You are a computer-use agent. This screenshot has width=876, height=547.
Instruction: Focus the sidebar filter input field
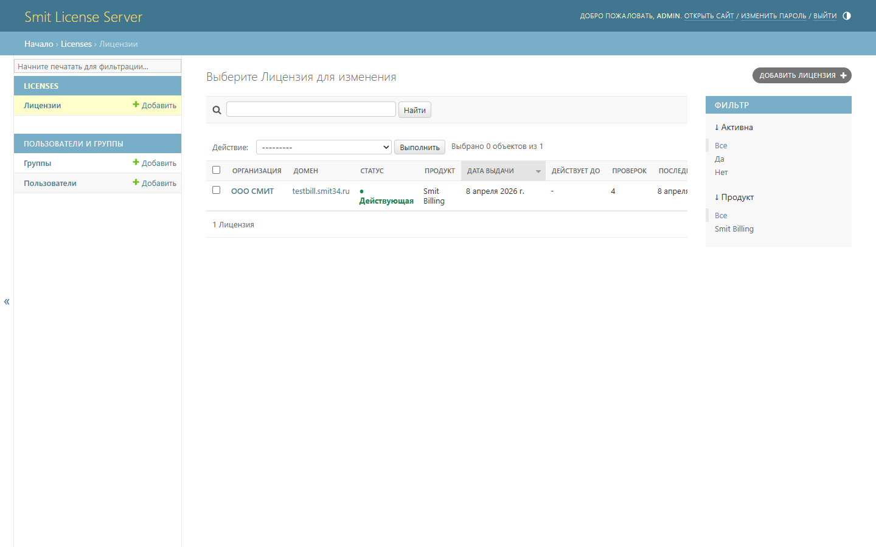coord(97,66)
